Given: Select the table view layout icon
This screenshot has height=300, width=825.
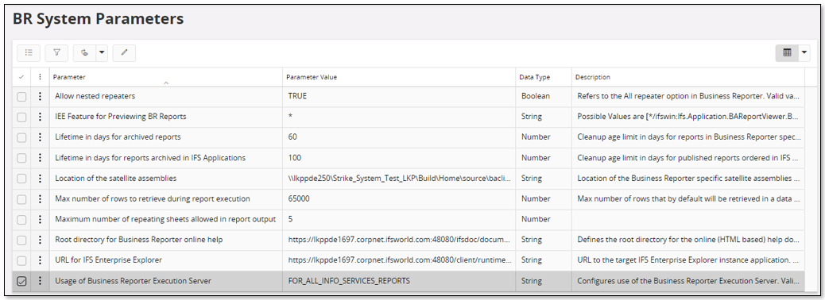Looking at the screenshot, I should click(787, 52).
